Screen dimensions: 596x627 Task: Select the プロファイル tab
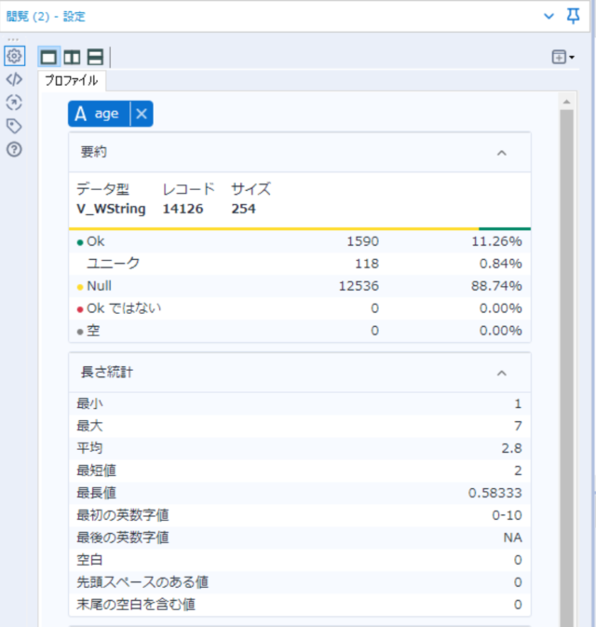[72, 81]
